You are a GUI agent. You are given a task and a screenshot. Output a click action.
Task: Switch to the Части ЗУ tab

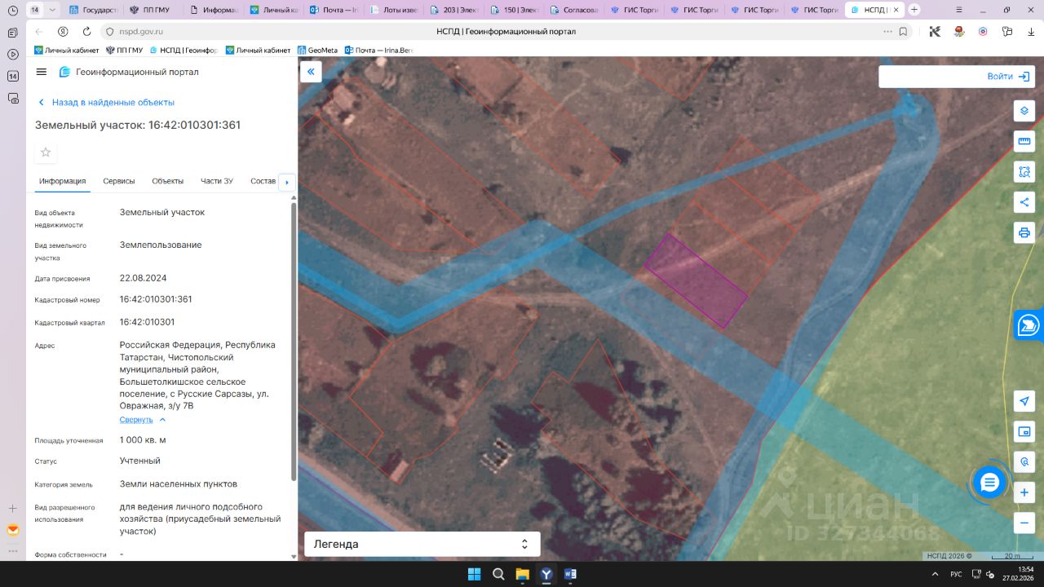pyautogui.click(x=217, y=181)
